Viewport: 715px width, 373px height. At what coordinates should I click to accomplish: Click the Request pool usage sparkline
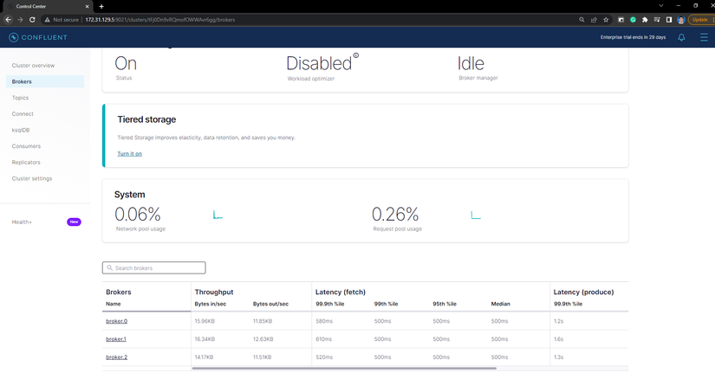(476, 215)
